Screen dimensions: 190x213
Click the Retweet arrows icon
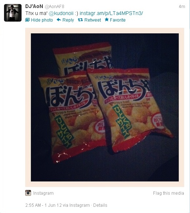[x=80, y=20]
